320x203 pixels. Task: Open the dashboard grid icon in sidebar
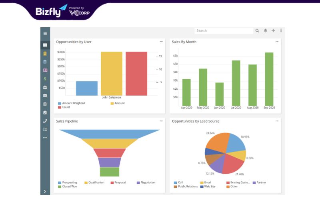[45, 45]
